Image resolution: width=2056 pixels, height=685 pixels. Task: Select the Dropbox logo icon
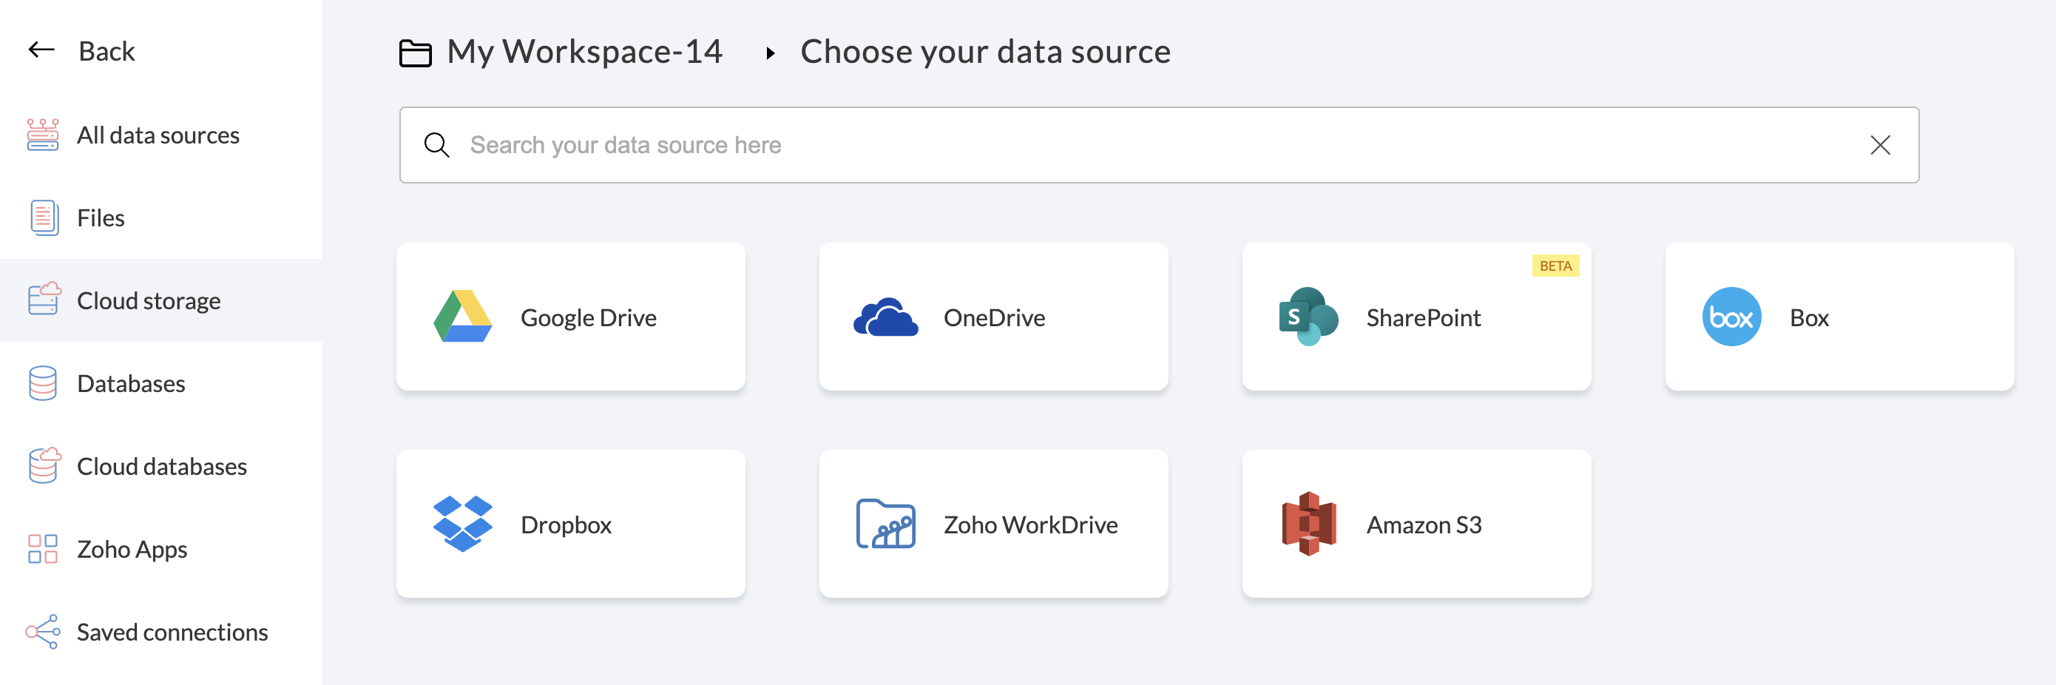tap(462, 524)
